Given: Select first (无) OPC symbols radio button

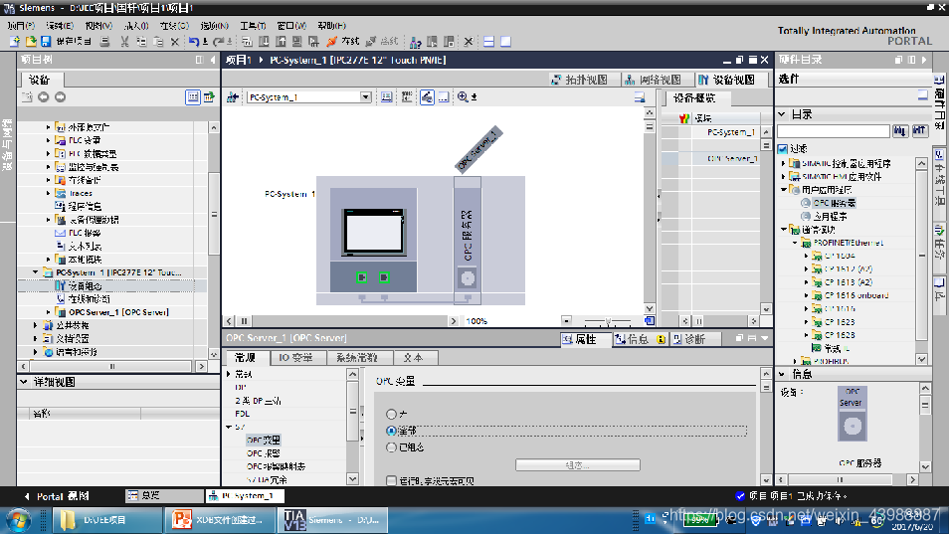Looking at the screenshot, I should click(391, 414).
